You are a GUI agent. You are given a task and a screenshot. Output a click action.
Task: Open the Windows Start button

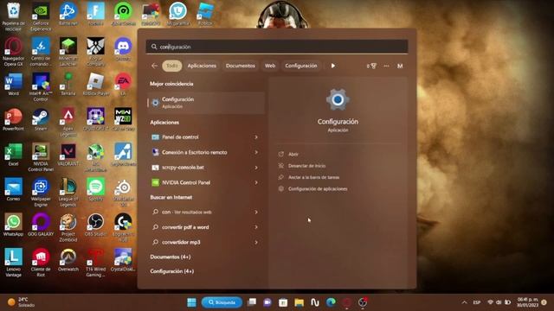(x=191, y=302)
